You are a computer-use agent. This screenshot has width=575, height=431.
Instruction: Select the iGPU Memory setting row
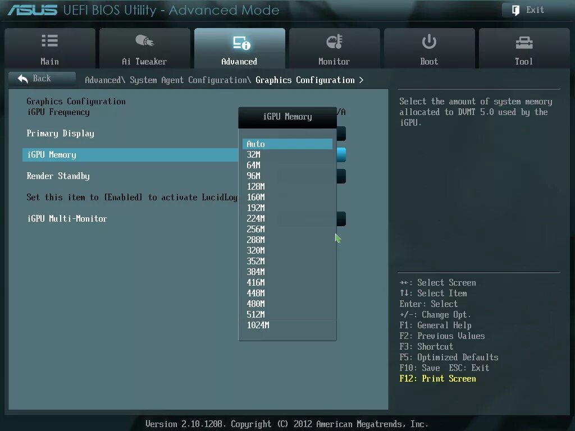pos(130,155)
